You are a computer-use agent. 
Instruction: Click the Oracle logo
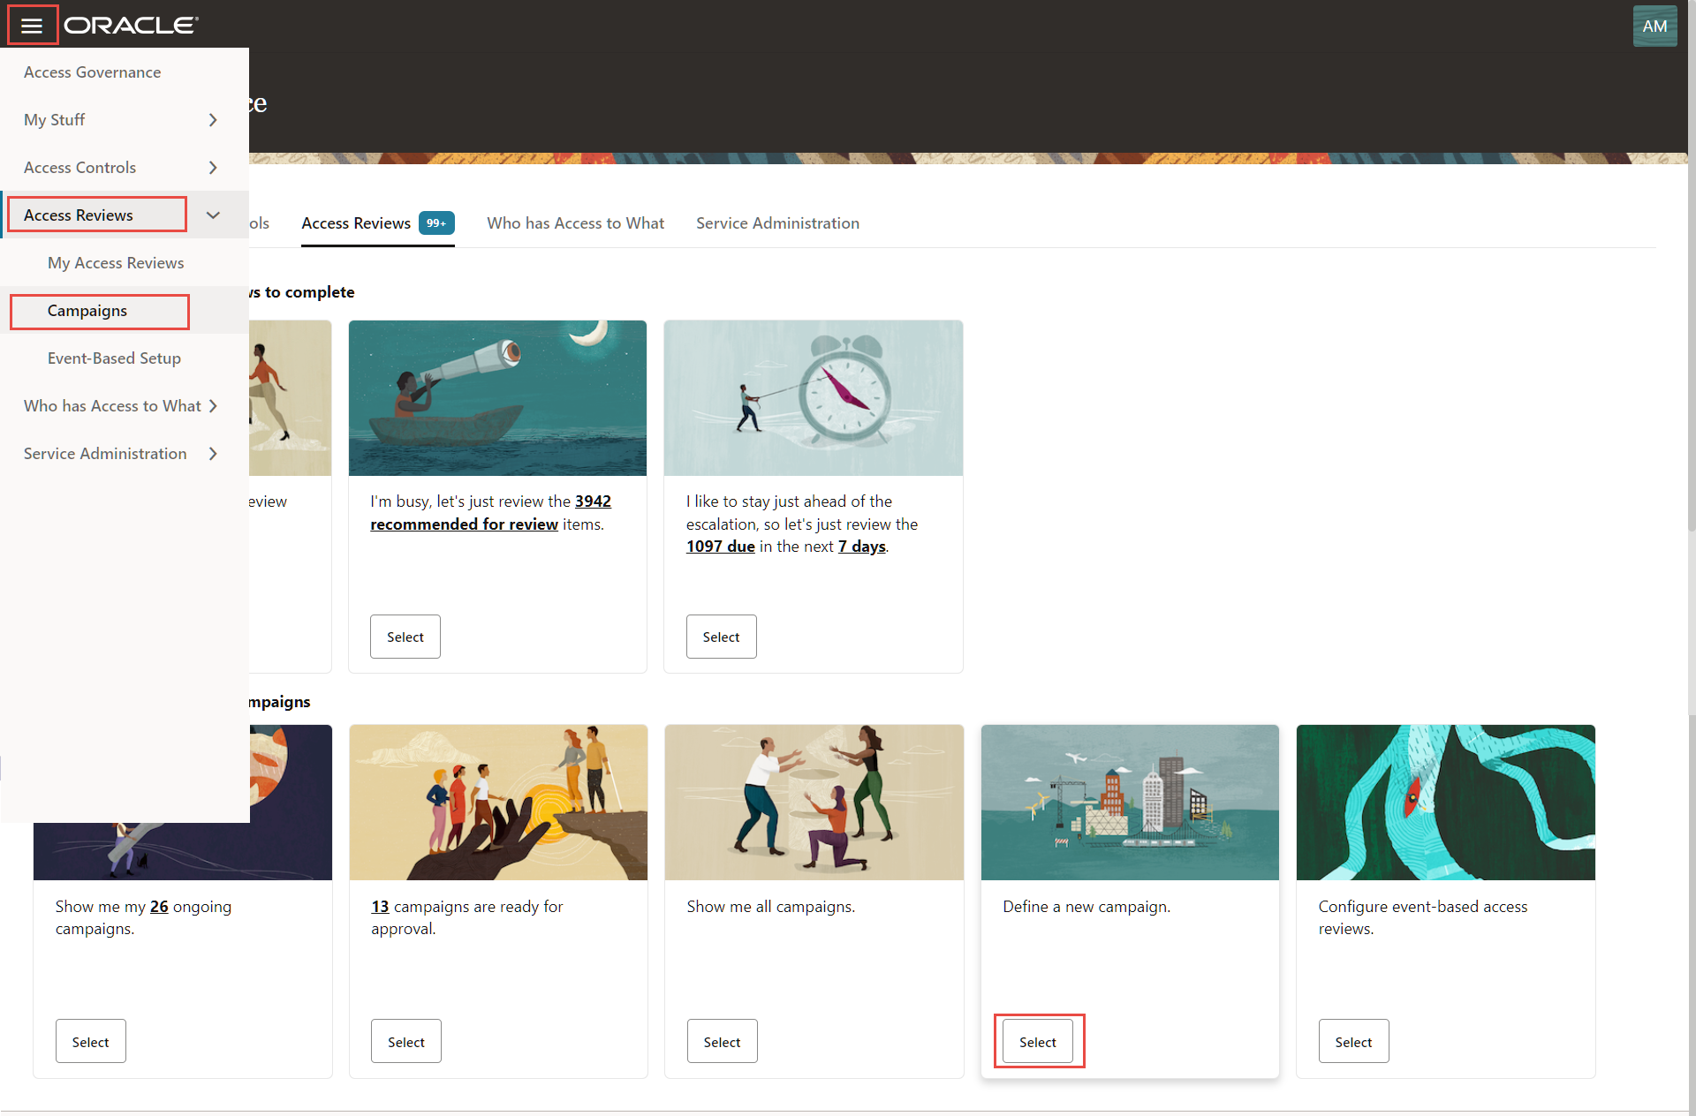point(131,26)
